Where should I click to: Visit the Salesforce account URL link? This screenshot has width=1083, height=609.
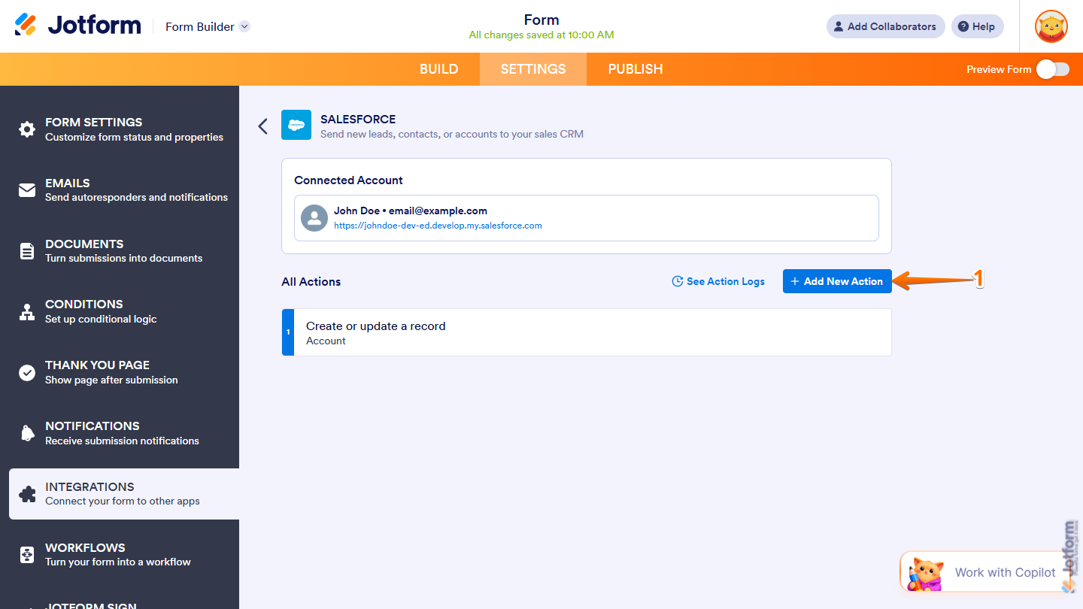[438, 225]
